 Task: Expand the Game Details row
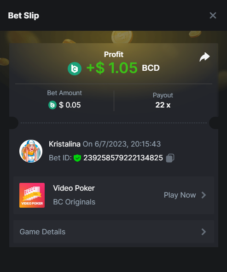114,232
